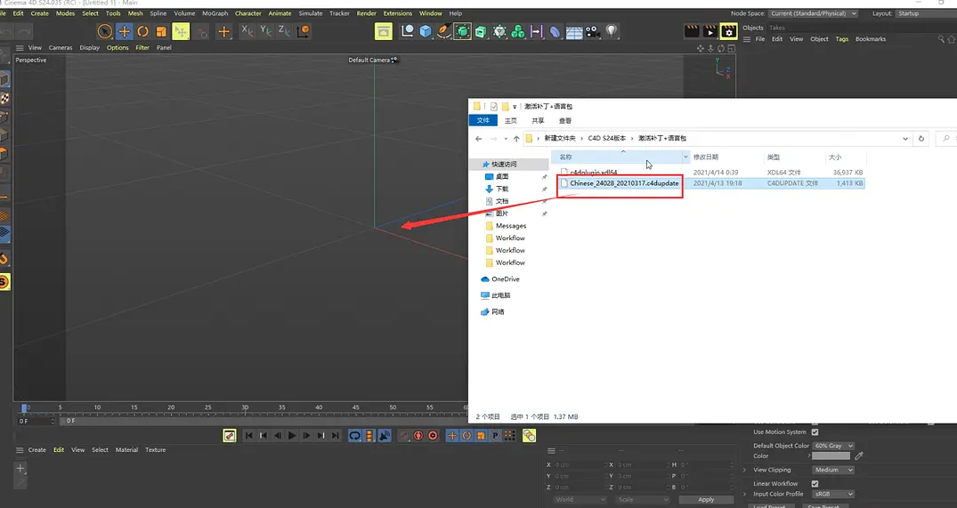
Task: Toggle Autokeying icon
Action: (x=418, y=435)
